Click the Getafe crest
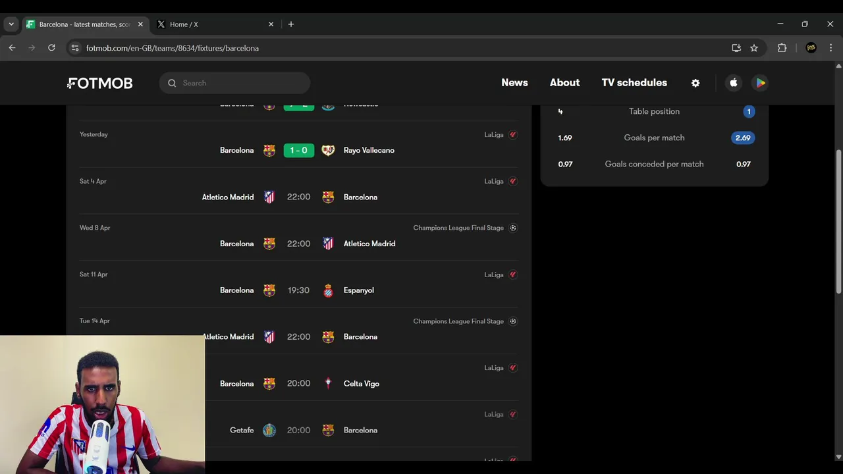 tap(269, 431)
